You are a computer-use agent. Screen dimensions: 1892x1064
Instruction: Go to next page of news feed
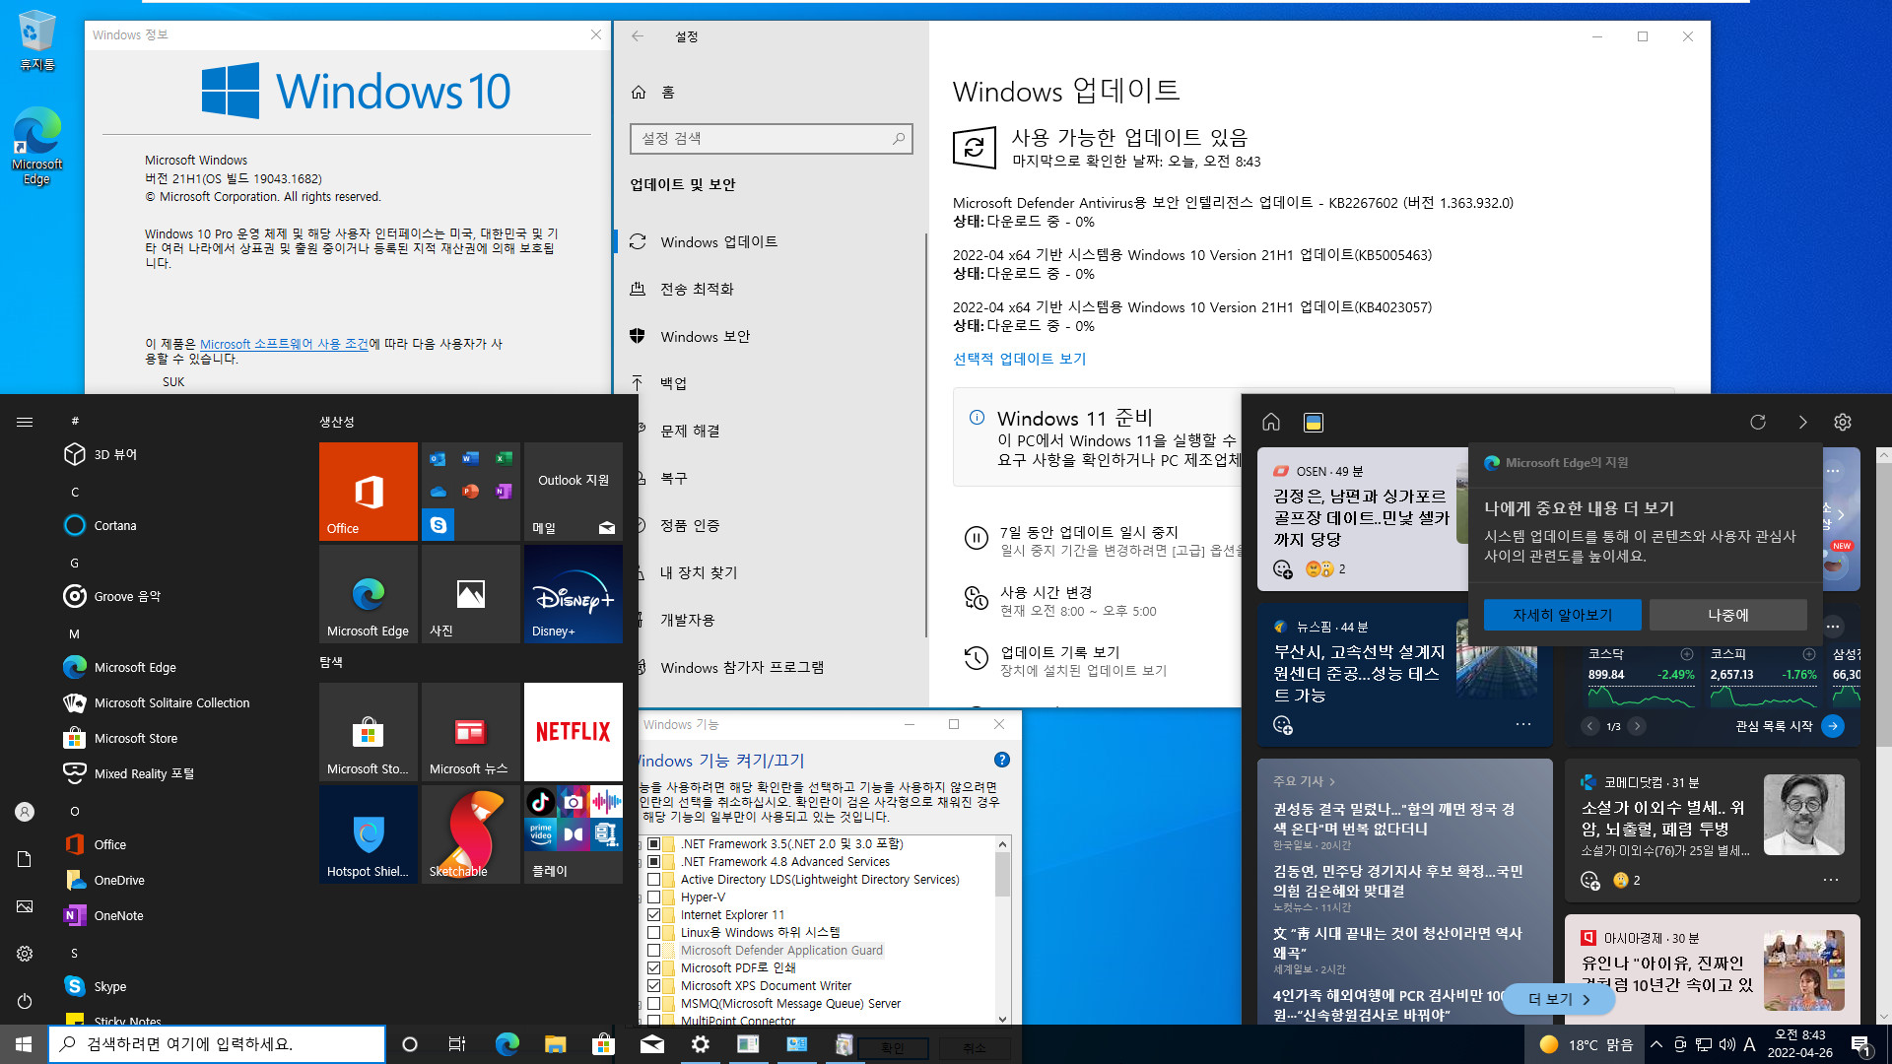pos(1802,422)
